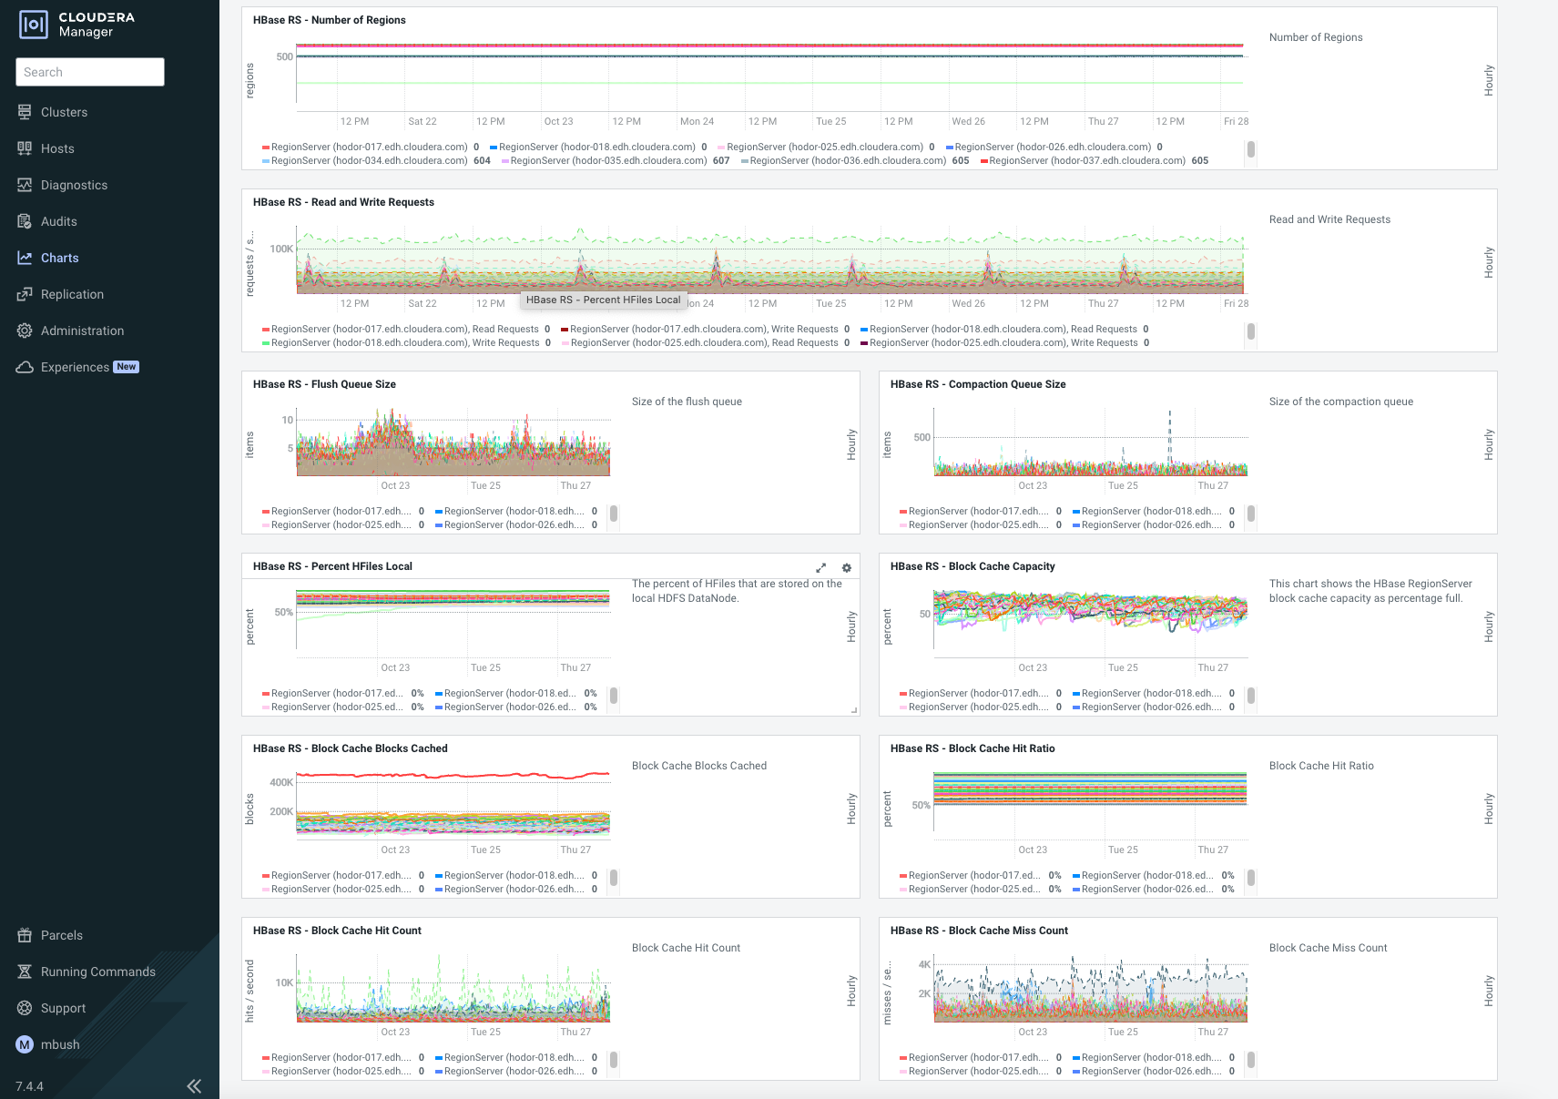Open the gear settings on Percent HFiles Local chart
This screenshot has width=1558, height=1099.
click(x=847, y=567)
